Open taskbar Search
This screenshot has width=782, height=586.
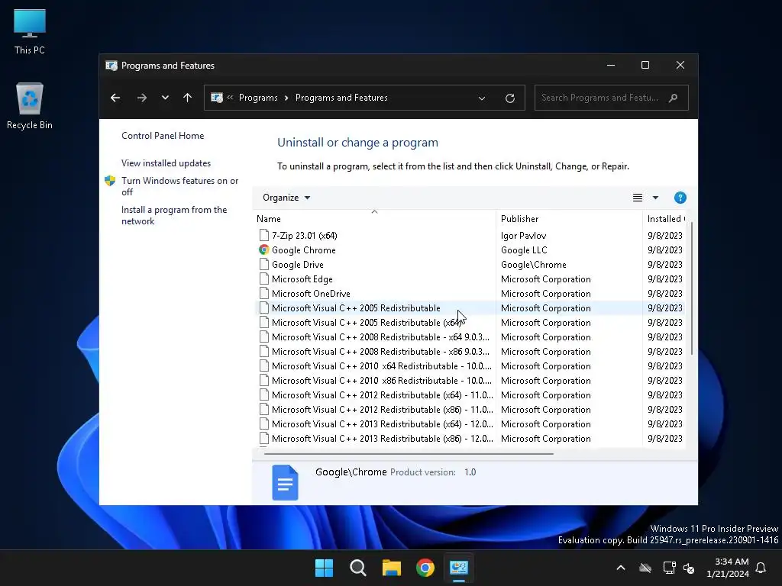click(357, 568)
